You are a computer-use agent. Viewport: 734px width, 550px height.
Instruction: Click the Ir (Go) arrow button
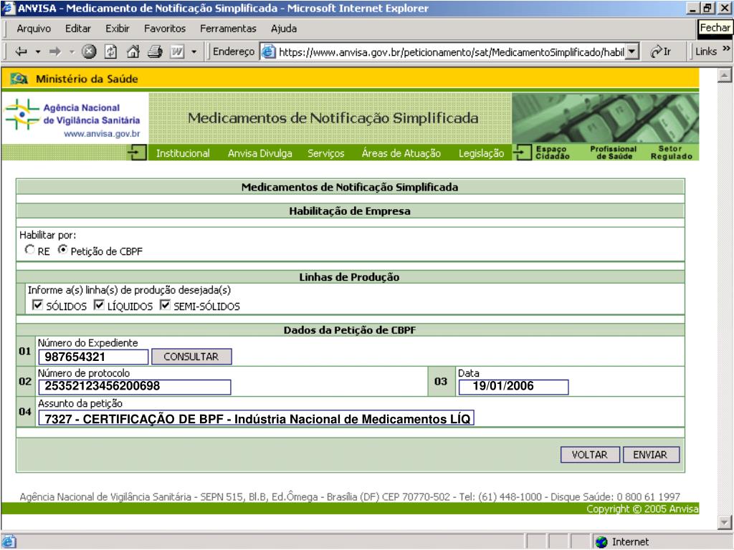660,52
